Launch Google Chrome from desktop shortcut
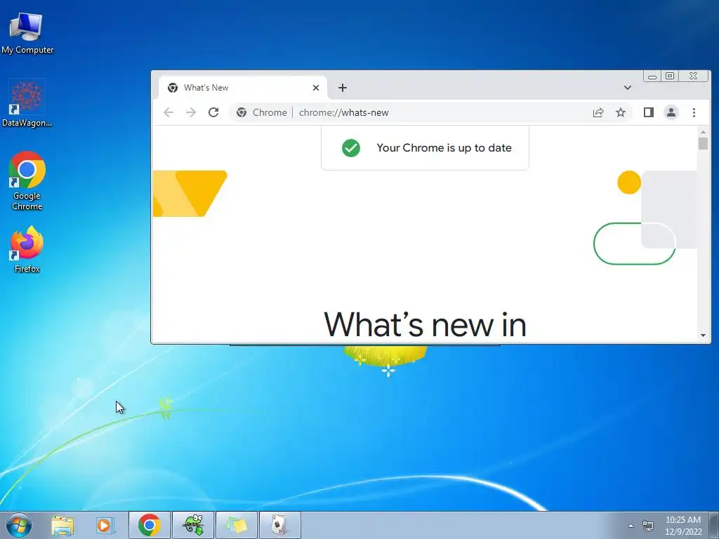Screen dimensions: 719x539 pos(27,180)
